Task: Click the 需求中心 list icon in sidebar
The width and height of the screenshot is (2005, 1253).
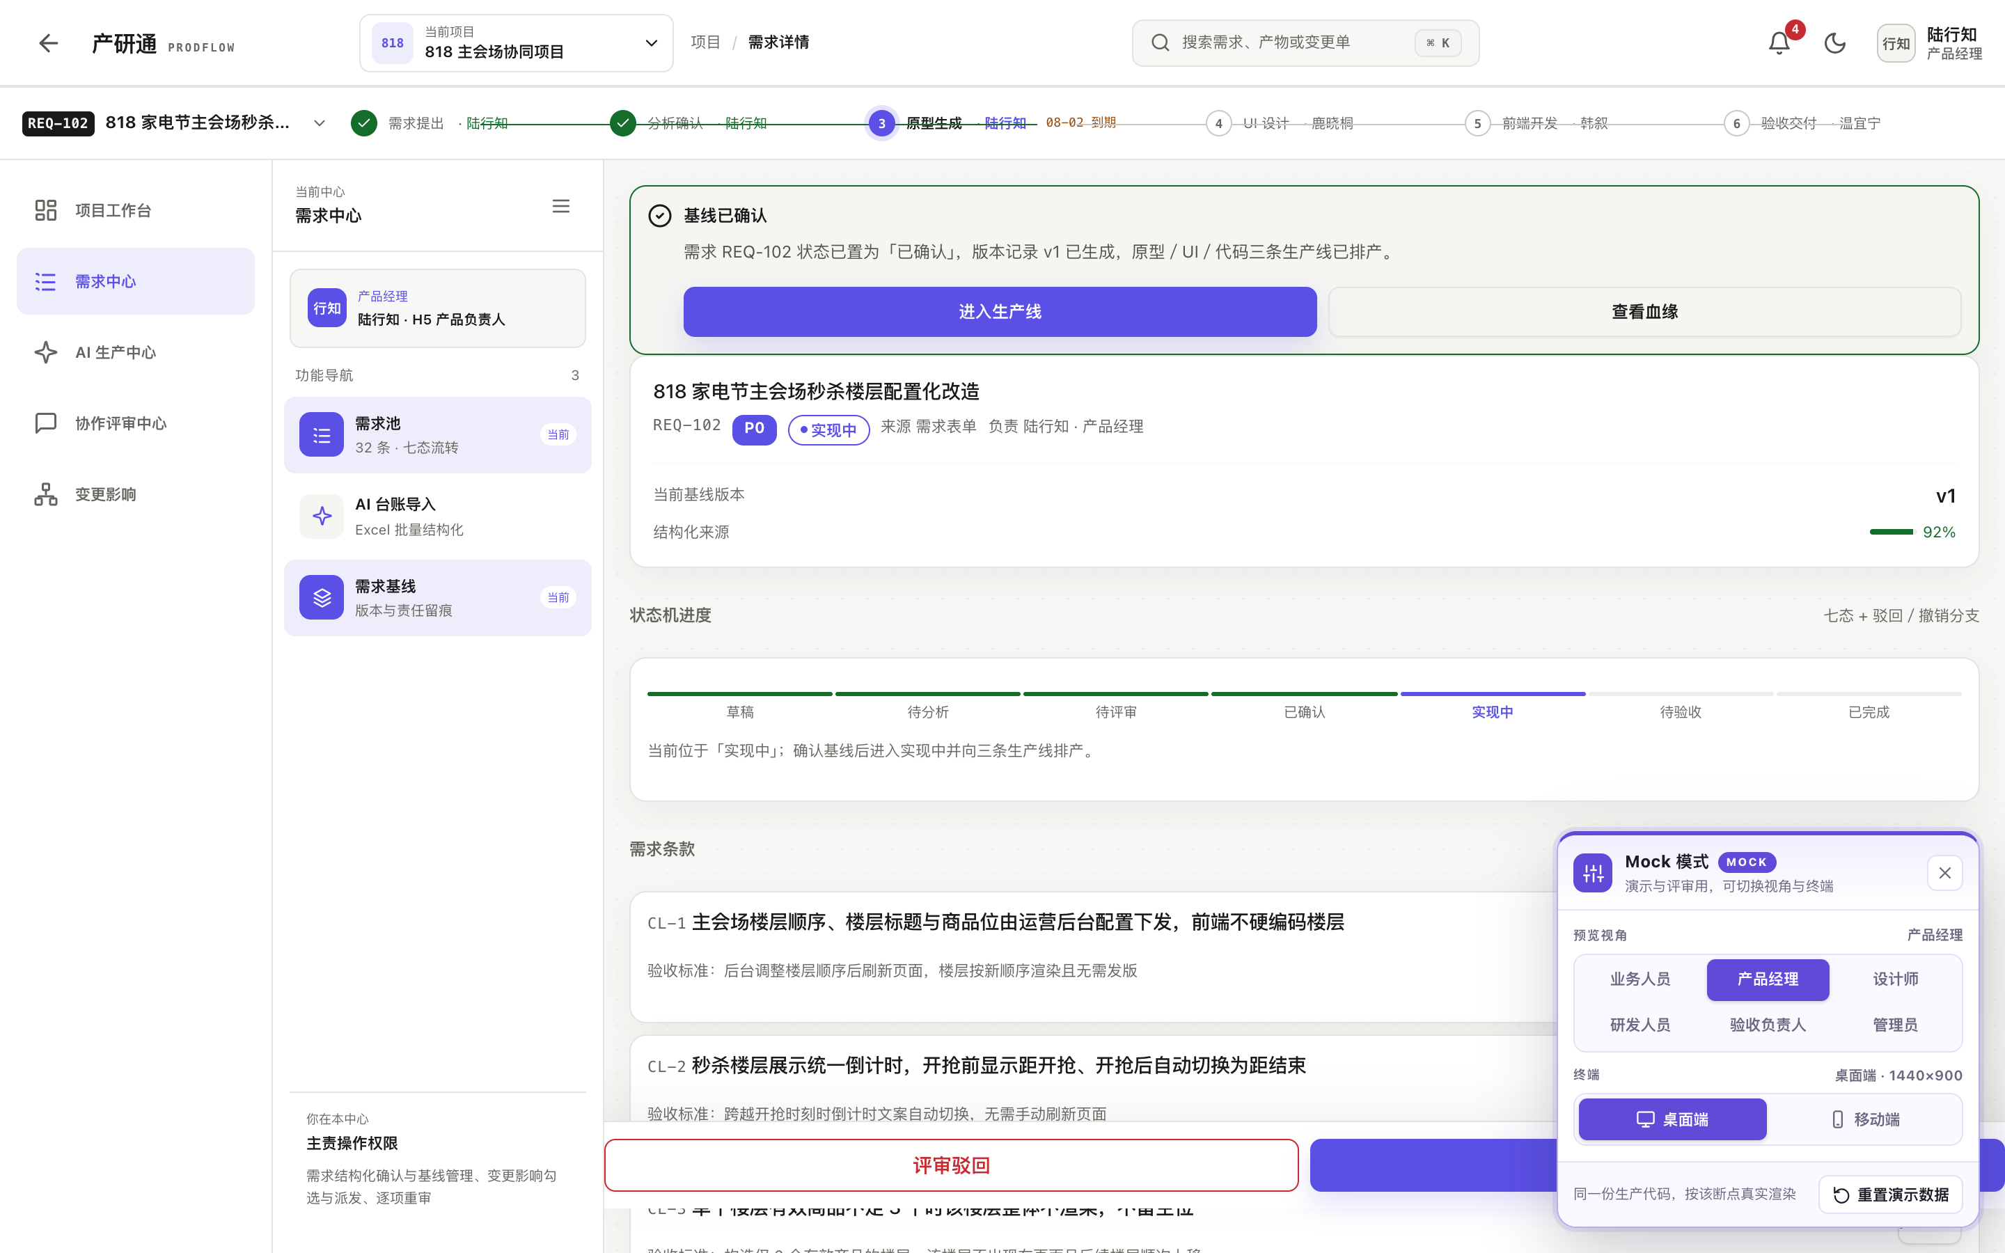Action: click(x=45, y=282)
